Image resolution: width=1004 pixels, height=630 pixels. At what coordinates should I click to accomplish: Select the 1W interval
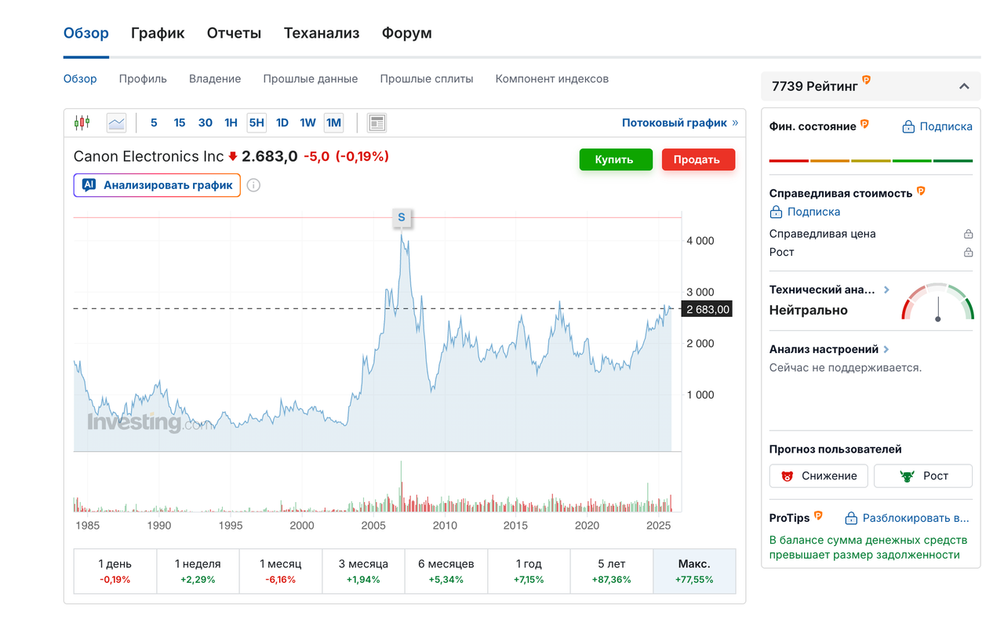[x=307, y=122]
